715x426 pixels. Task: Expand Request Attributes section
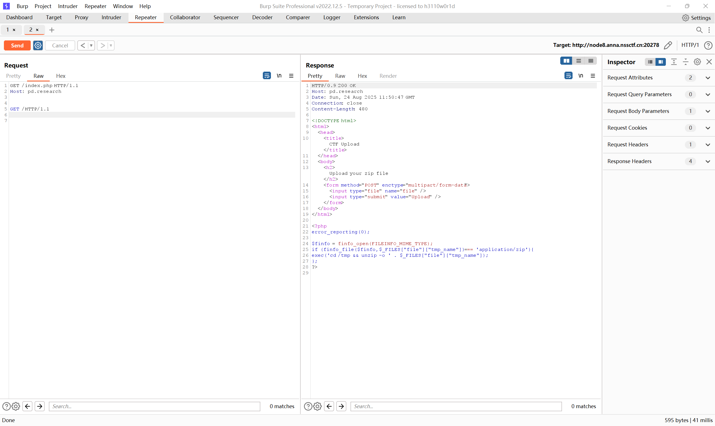pyautogui.click(x=707, y=78)
